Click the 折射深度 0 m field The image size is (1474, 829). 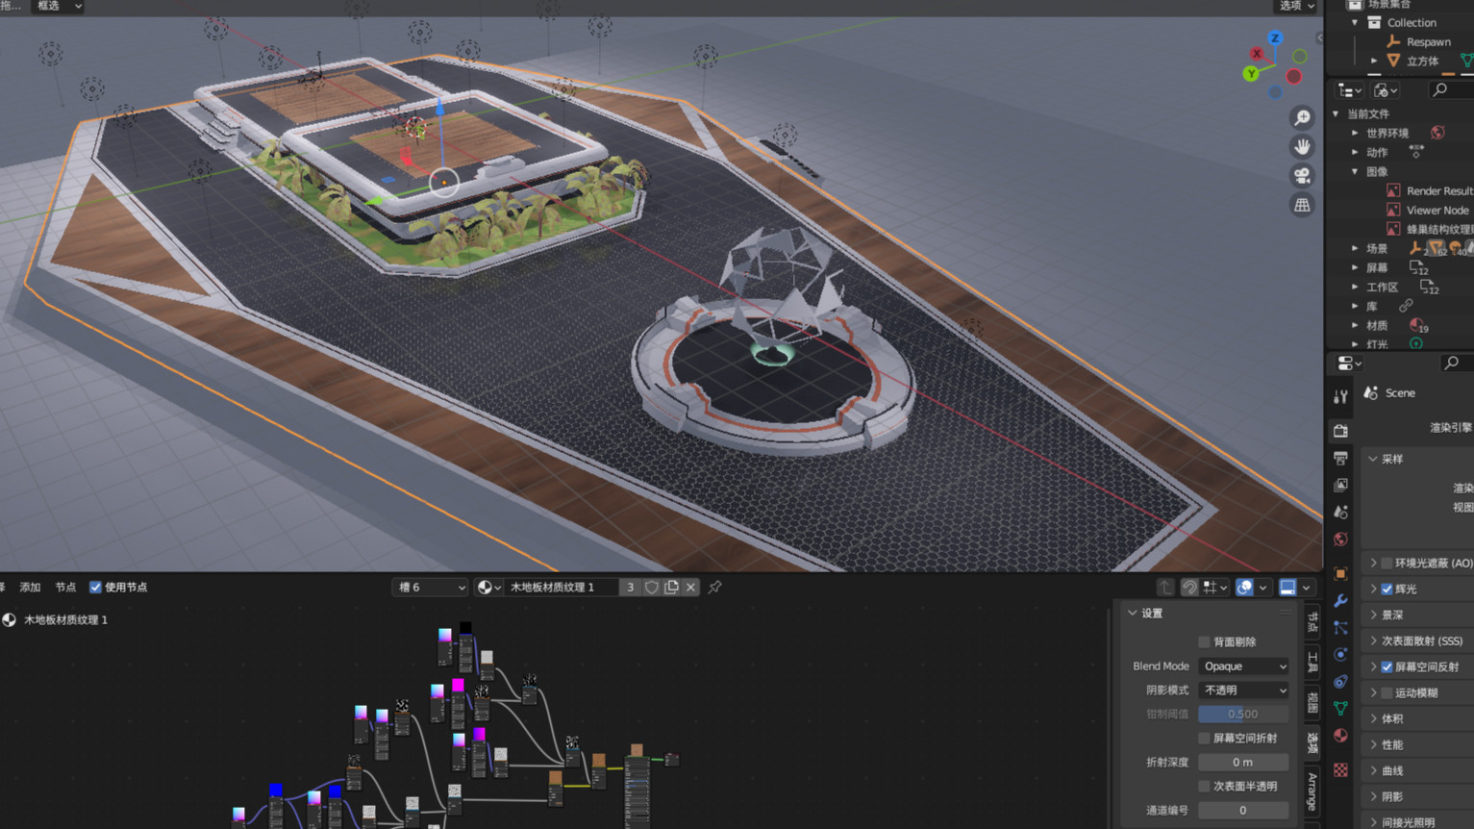(x=1242, y=763)
